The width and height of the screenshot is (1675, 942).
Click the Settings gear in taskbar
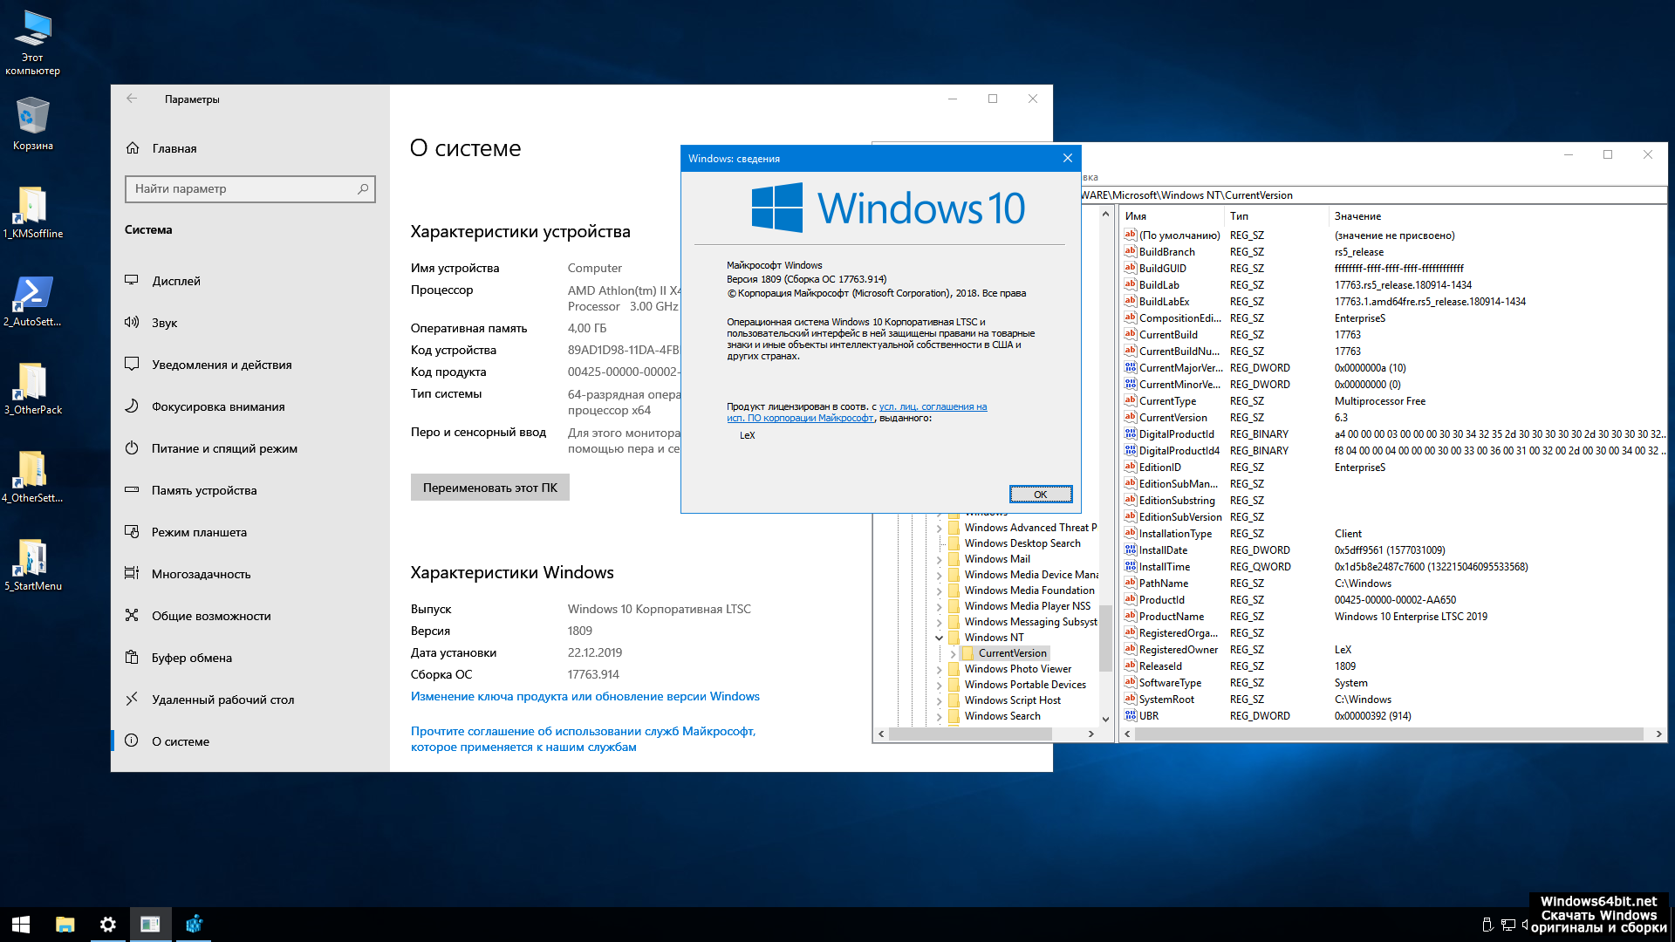click(x=107, y=925)
